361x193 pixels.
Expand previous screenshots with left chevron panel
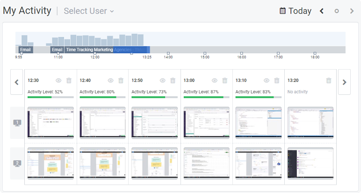(x=16, y=82)
